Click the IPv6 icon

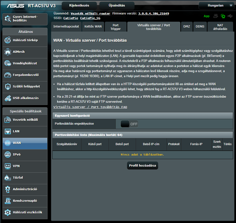click(x=7, y=154)
